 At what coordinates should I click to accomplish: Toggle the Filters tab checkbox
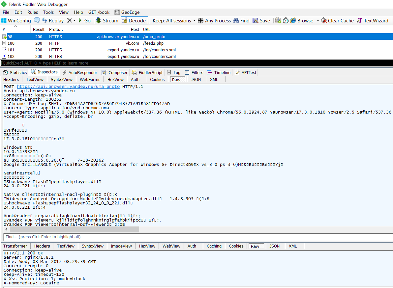click(187, 72)
